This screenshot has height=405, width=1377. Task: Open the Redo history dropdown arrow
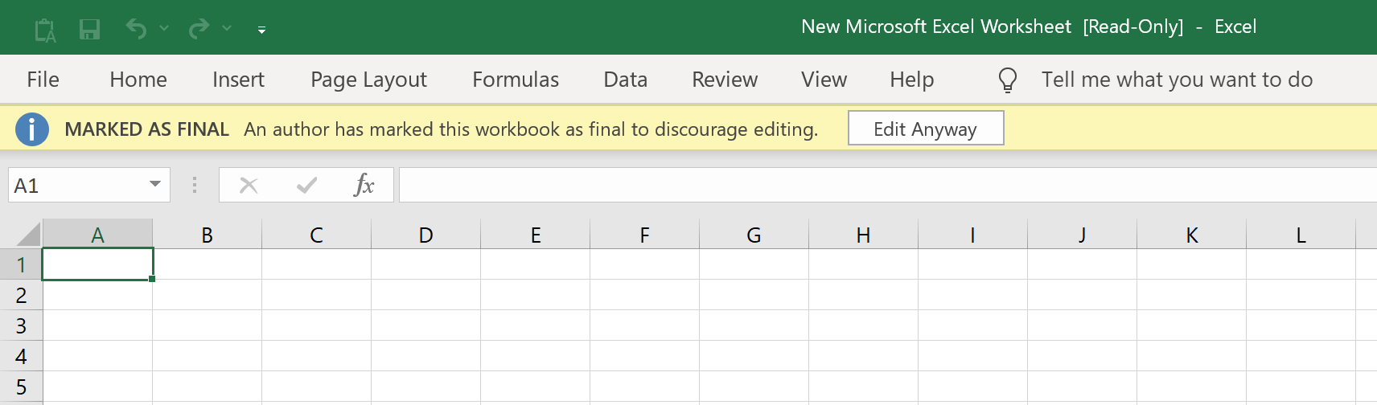pos(227,28)
